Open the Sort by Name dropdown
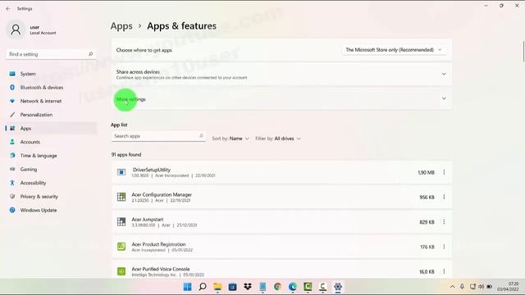525x295 pixels. (231, 138)
